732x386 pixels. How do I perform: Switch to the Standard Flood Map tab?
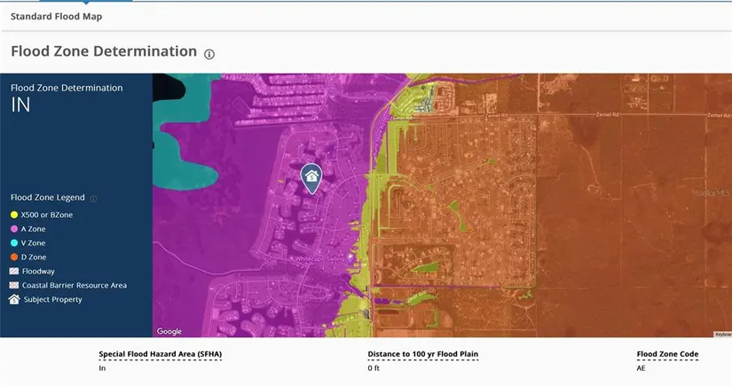click(x=57, y=16)
